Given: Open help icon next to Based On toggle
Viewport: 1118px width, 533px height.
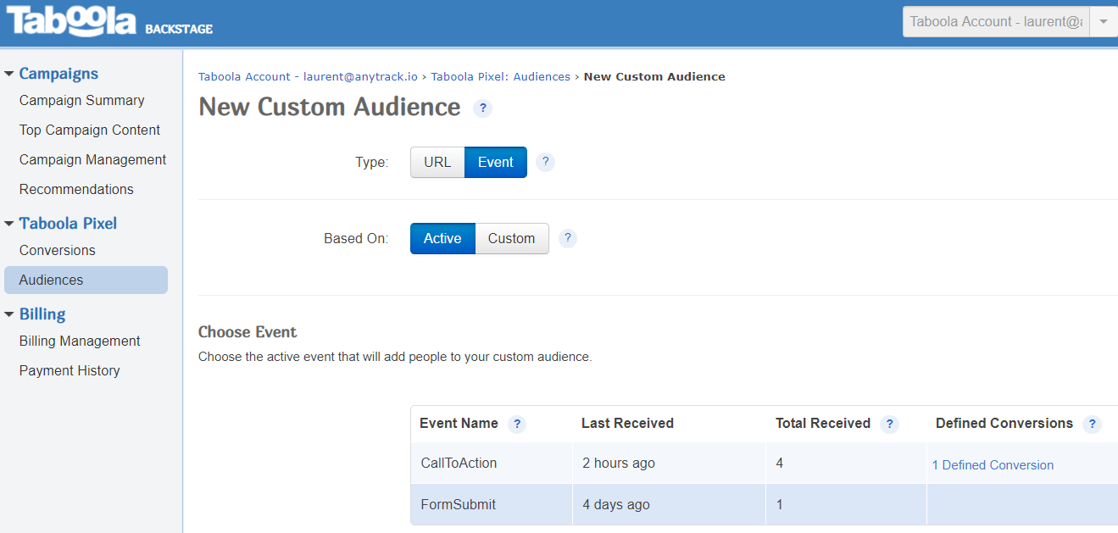Looking at the screenshot, I should (568, 238).
